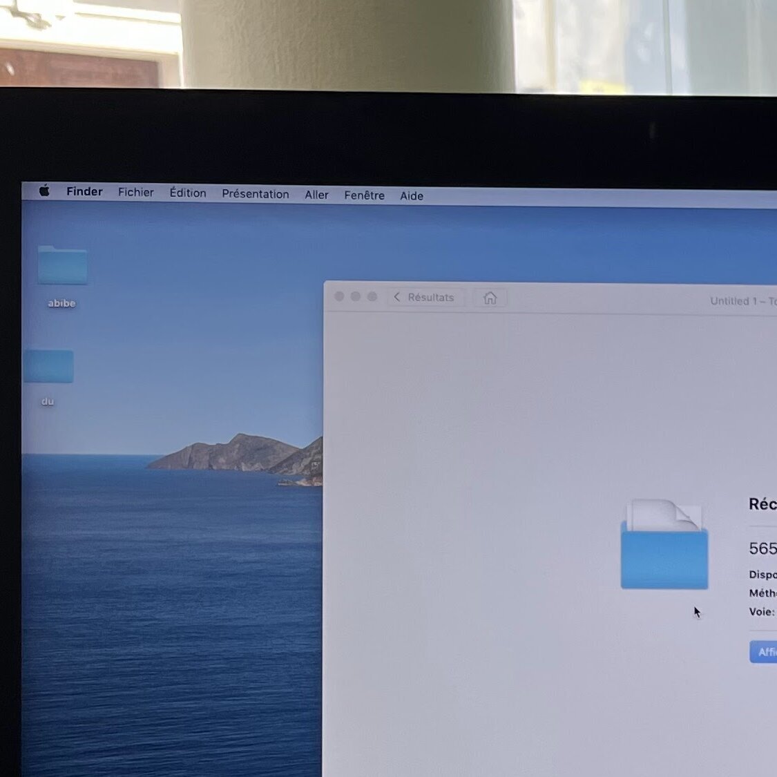Open the Aller menu
This screenshot has height=777, width=777.
(x=316, y=195)
